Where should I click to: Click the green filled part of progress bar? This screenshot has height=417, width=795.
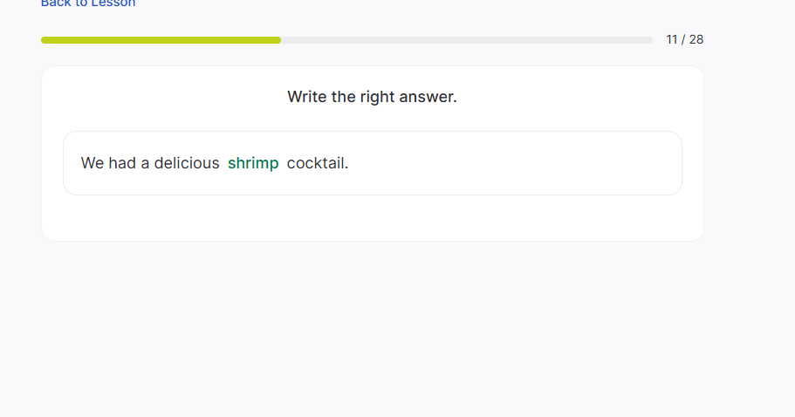pyautogui.click(x=161, y=40)
